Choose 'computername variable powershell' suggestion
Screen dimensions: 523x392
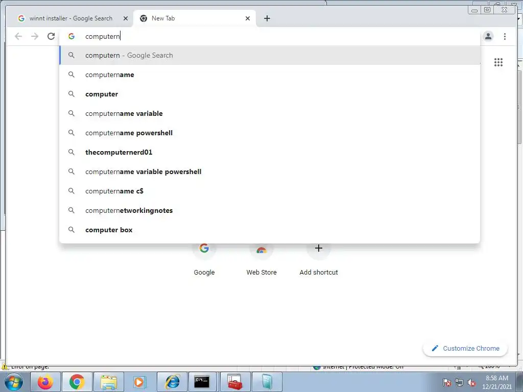tap(270, 171)
